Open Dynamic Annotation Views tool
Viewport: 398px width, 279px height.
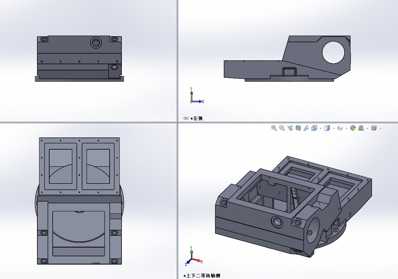coord(306,128)
